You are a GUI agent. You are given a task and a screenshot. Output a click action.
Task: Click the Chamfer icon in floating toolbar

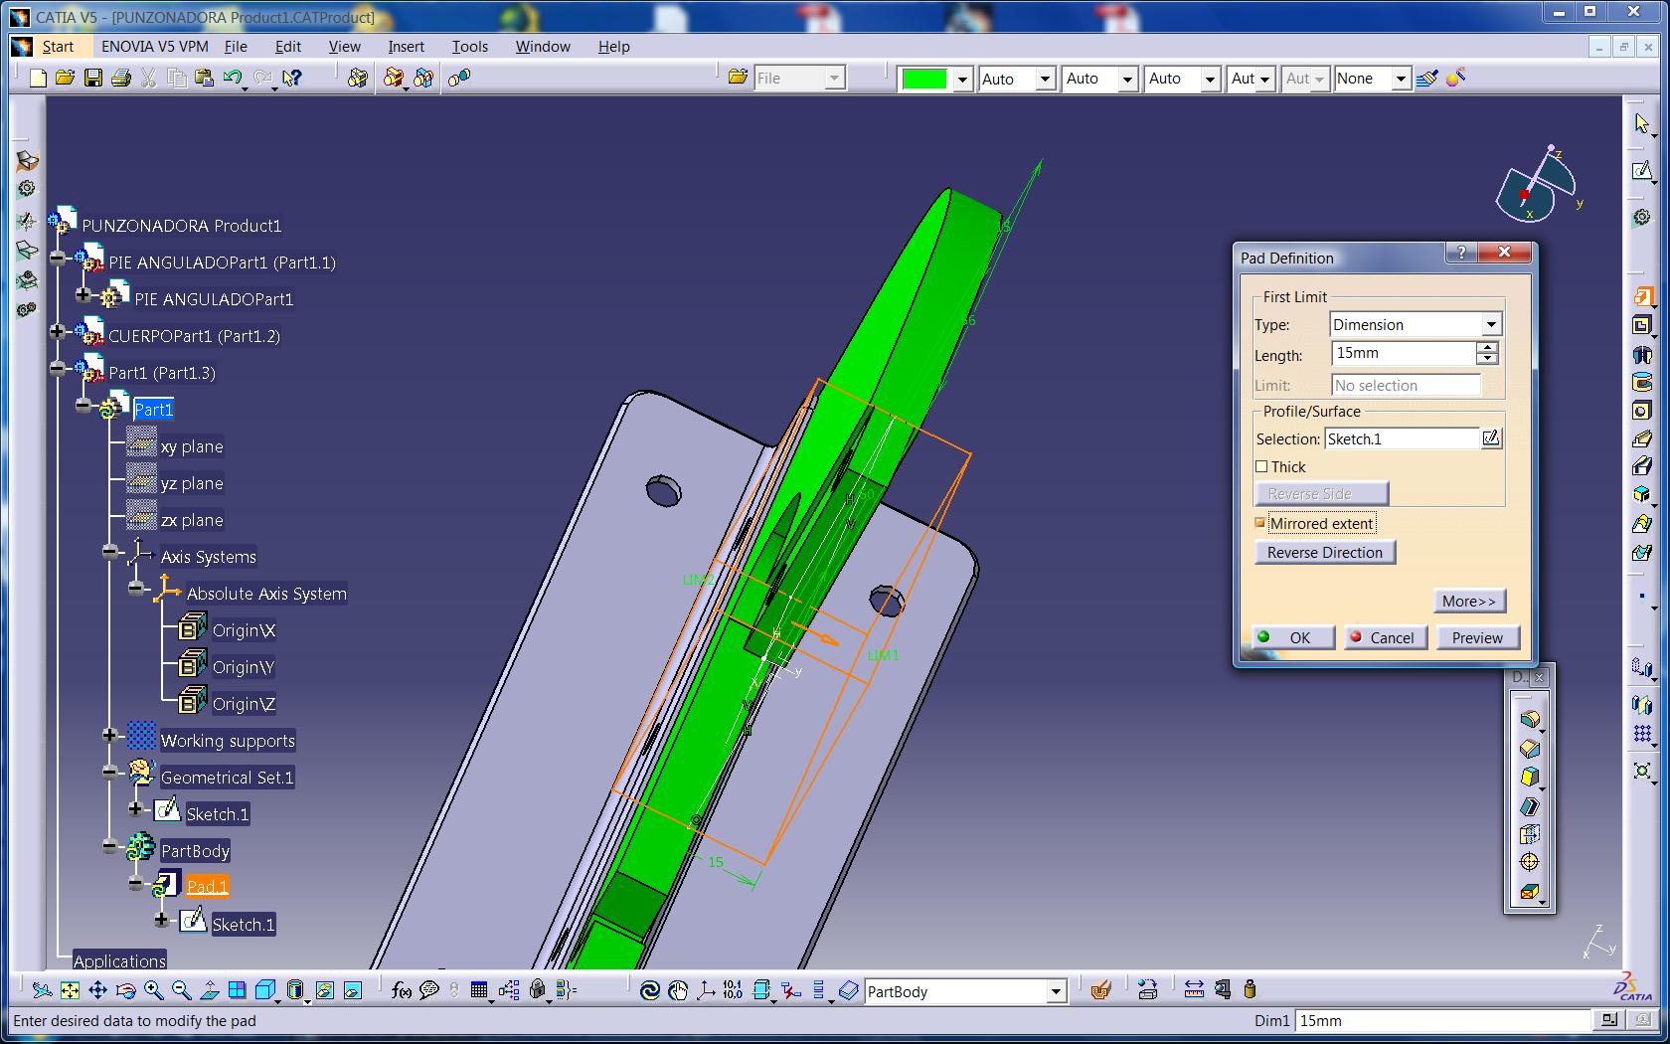coord(1530,748)
